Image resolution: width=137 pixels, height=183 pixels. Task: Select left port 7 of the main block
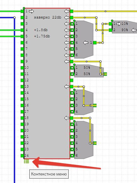22,49
